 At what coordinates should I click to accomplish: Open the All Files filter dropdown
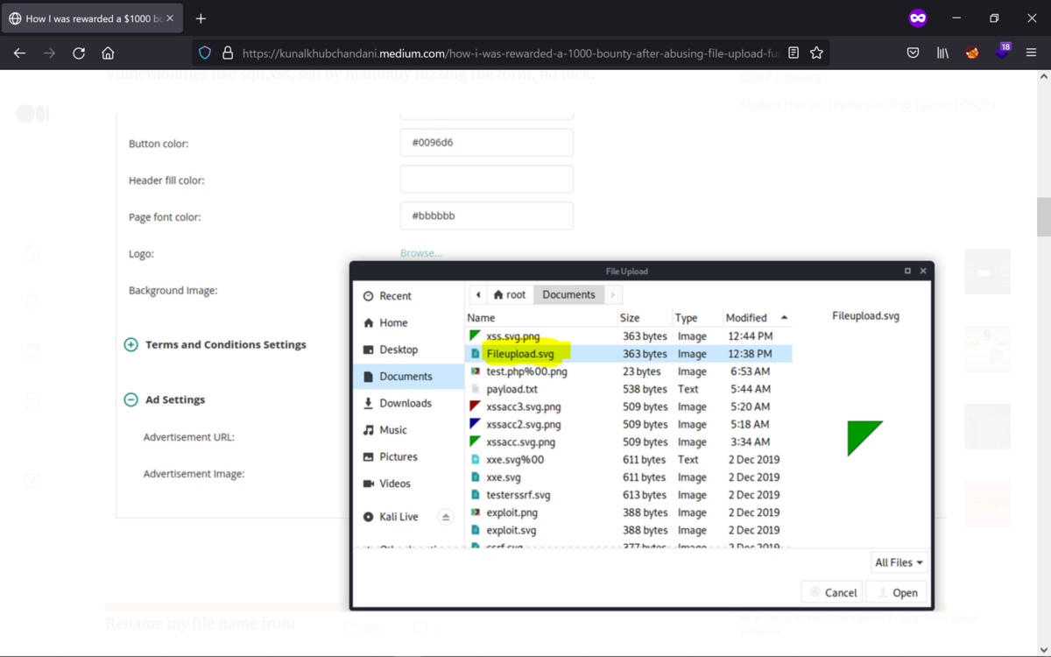point(899,563)
